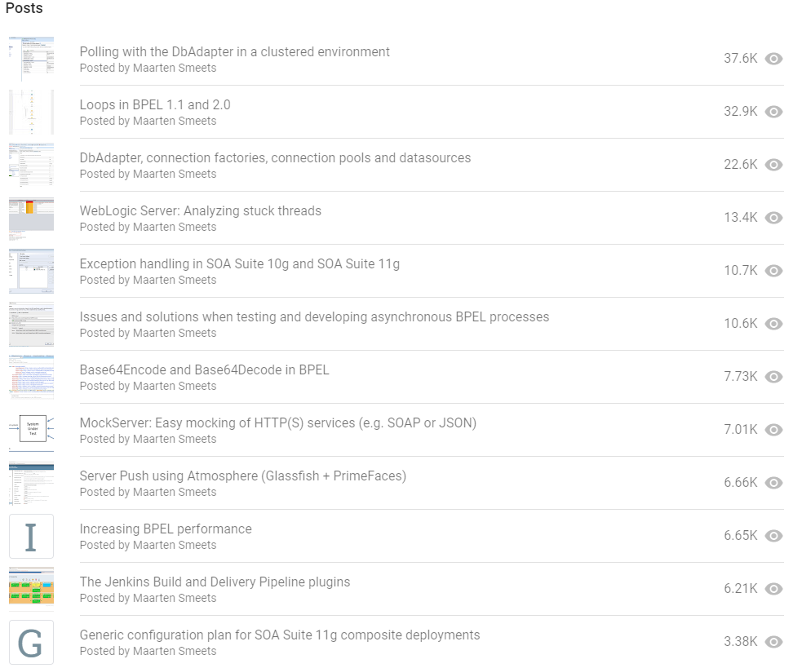This screenshot has width=793, height=668.
Task: Click the views eye icon for Polling with the DbAdapter
Action: (773, 59)
